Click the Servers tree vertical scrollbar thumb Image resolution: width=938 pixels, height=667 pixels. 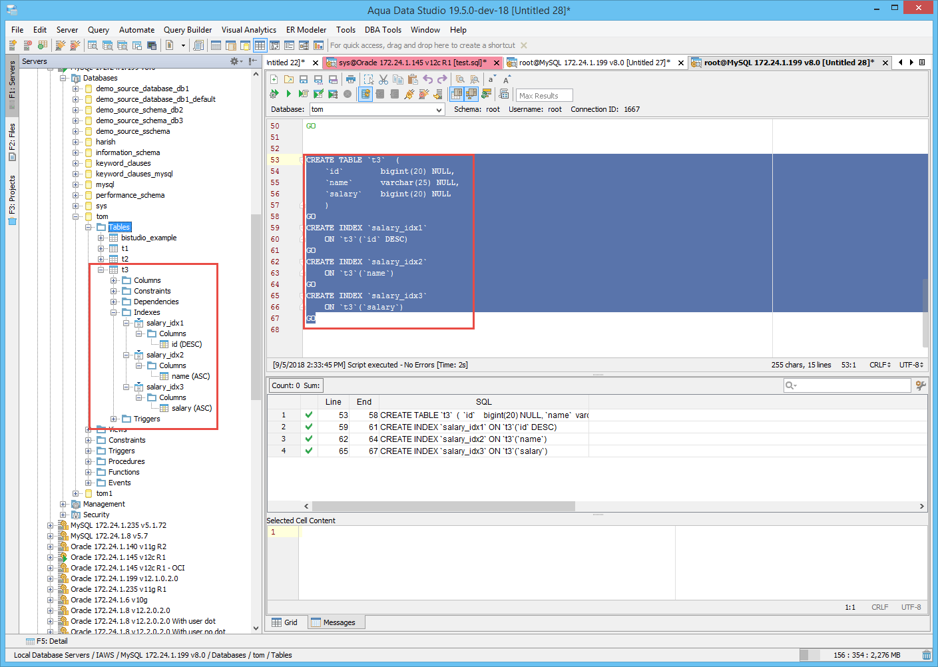256,306
